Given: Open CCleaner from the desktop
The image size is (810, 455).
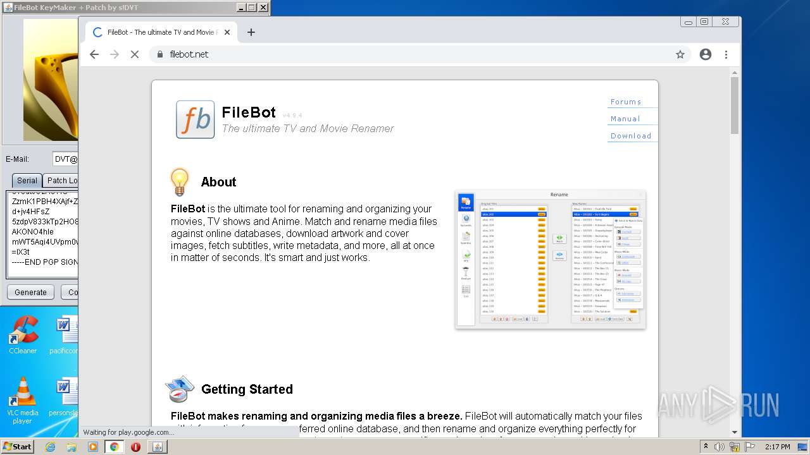Looking at the screenshot, I should (23, 335).
